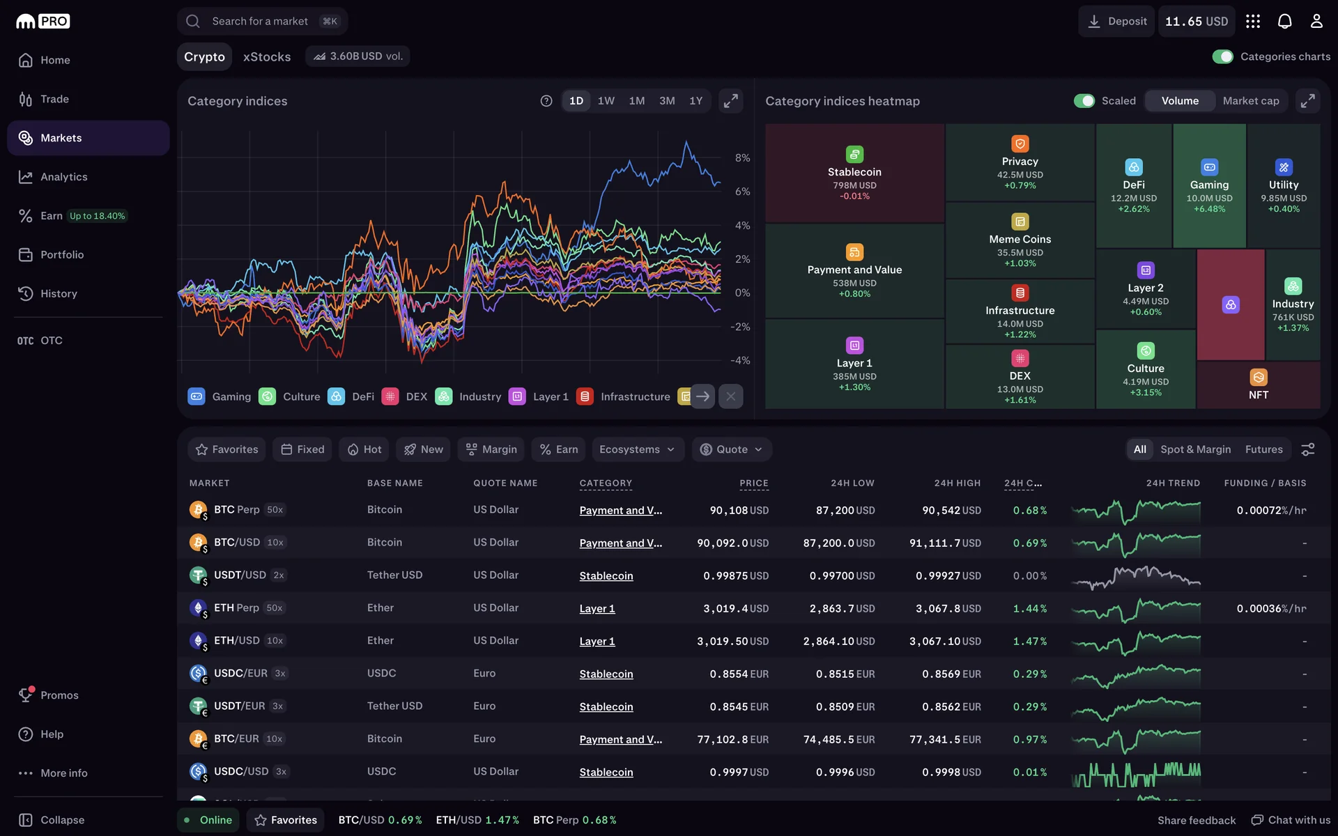
Task: Open the Layer 1 category link for ETH Perp
Action: pyautogui.click(x=597, y=608)
